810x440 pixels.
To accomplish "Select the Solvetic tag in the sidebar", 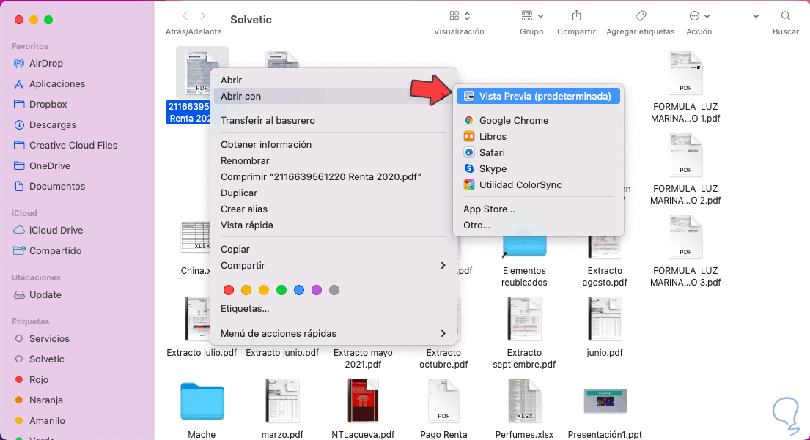I will point(40,359).
